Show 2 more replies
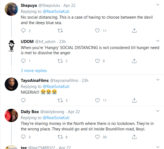Image resolution: width=164 pixels, height=149 pixels. (x=34, y=71)
